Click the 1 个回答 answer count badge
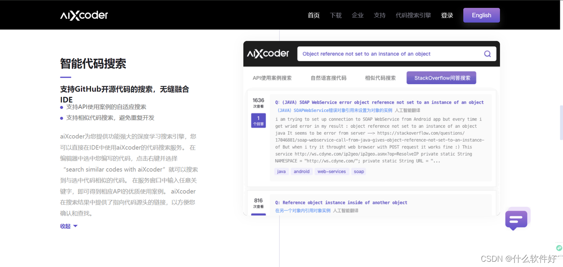Viewport: 563px width, 267px height. pos(259,121)
